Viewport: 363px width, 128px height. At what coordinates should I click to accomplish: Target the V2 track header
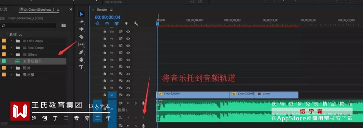coord(112,88)
